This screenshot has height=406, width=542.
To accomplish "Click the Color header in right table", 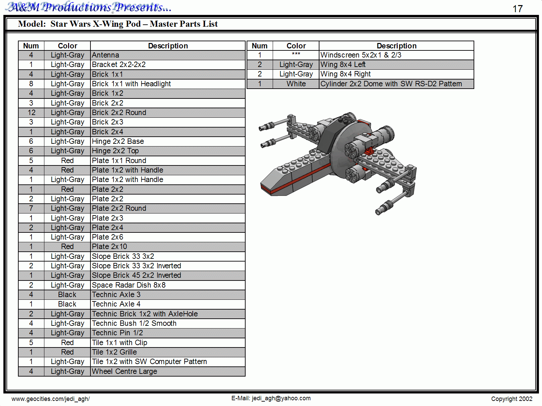I will (296, 46).
